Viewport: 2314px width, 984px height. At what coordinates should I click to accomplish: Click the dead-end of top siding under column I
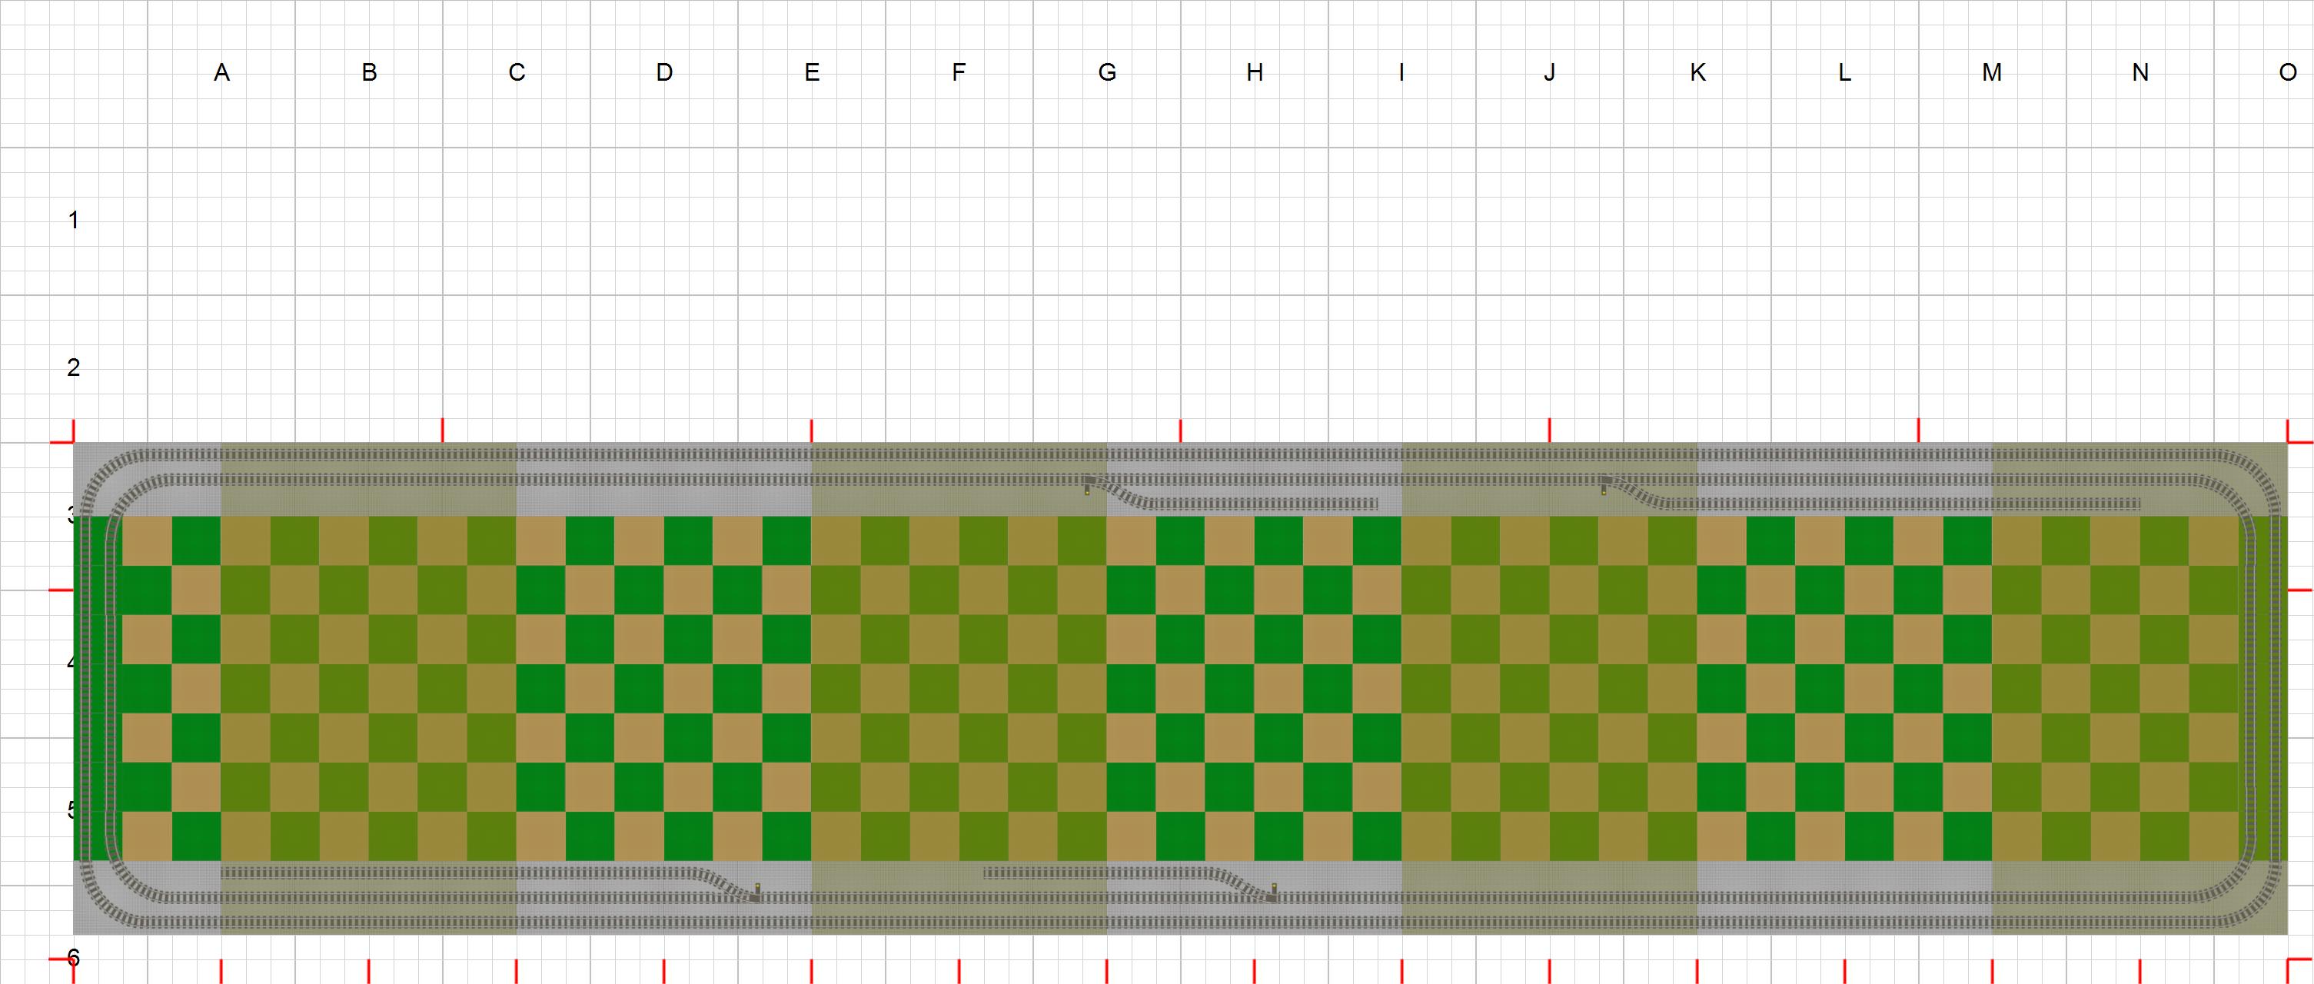(x=1375, y=504)
